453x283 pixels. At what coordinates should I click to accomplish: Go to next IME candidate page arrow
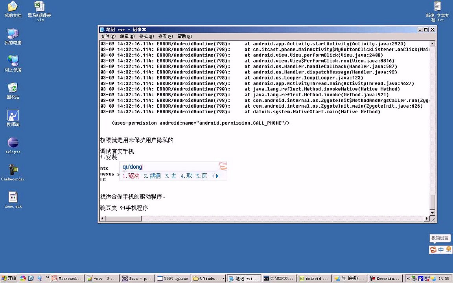pyautogui.click(x=217, y=176)
